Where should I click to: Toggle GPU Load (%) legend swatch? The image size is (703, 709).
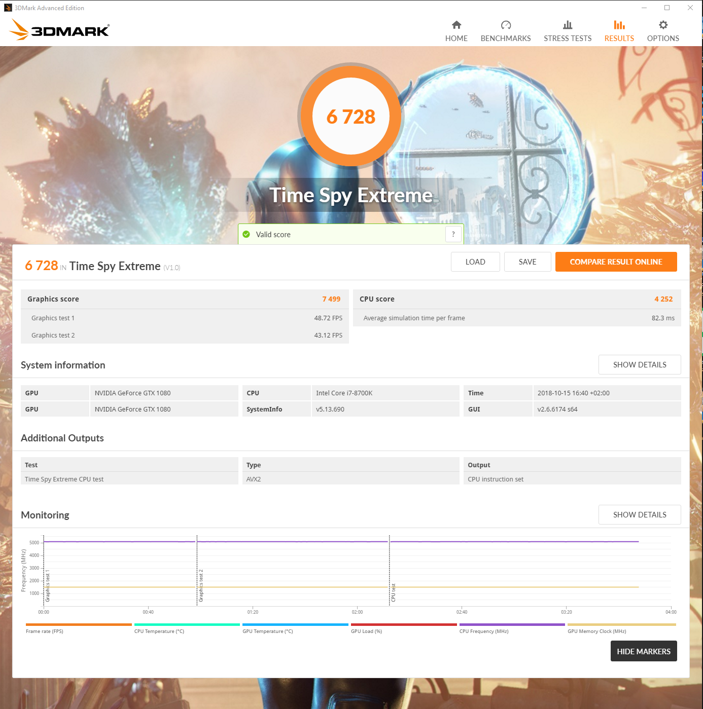[x=404, y=624]
